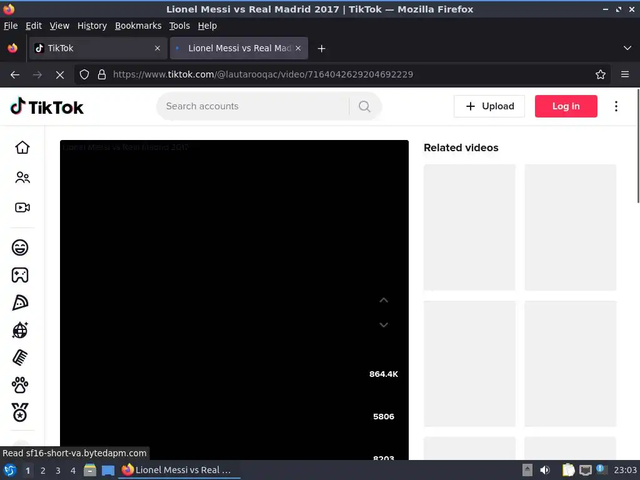Open a new tab with plus button
Screen dimensions: 640x480
click(x=322, y=49)
